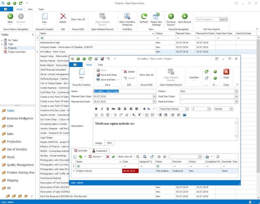The width and height of the screenshot is (260, 204).
Task: Toggle underline formatting in description editor
Action: (x=108, y=109)
